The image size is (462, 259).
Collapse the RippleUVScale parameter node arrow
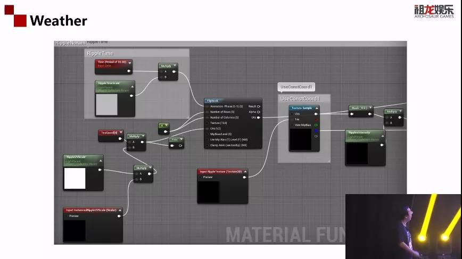[101, 161]
